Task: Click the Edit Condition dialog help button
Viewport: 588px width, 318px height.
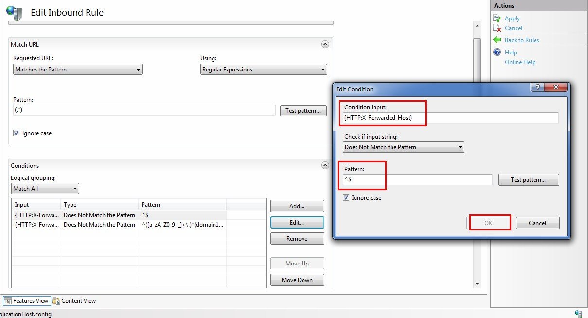Action: pyautogui.click(x=537, y=88)
